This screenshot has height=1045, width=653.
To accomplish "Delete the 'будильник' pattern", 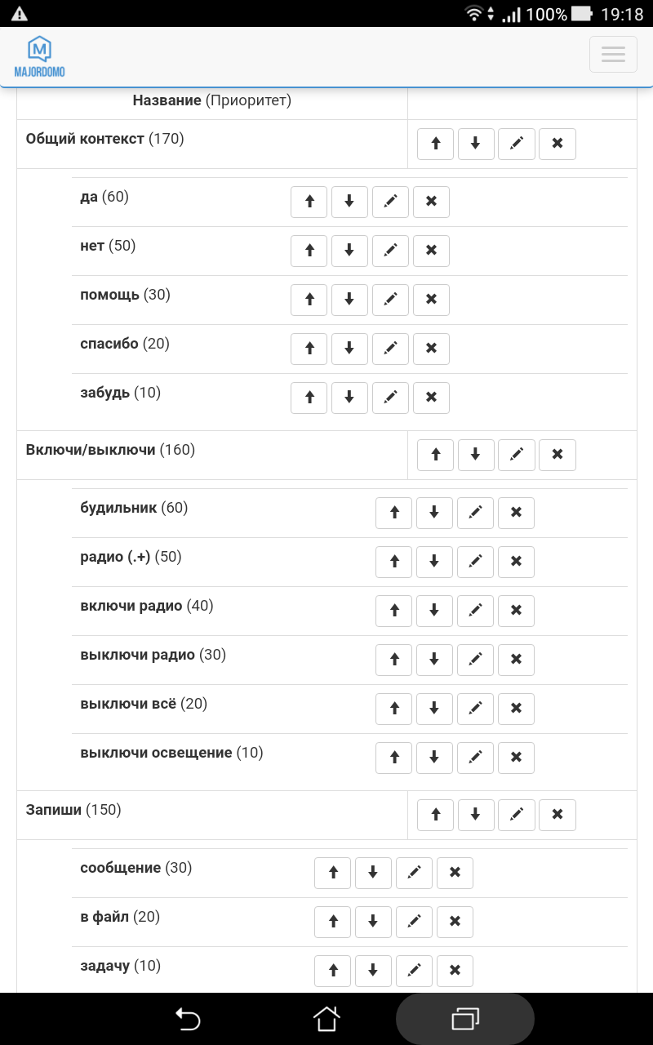I will 516,513.
